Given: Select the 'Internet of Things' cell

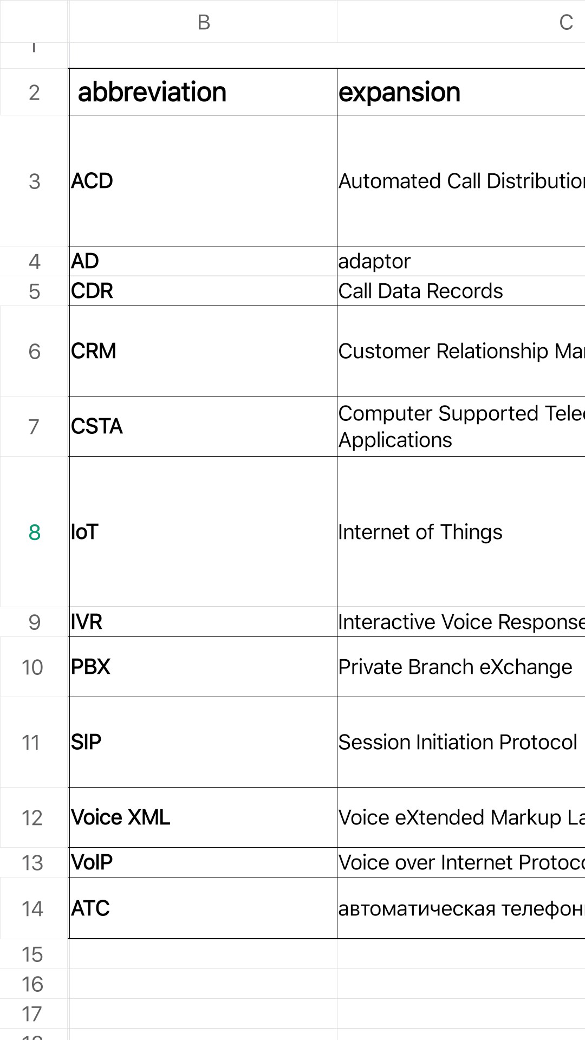Looking at the screenshot, I should pos(460,532).
